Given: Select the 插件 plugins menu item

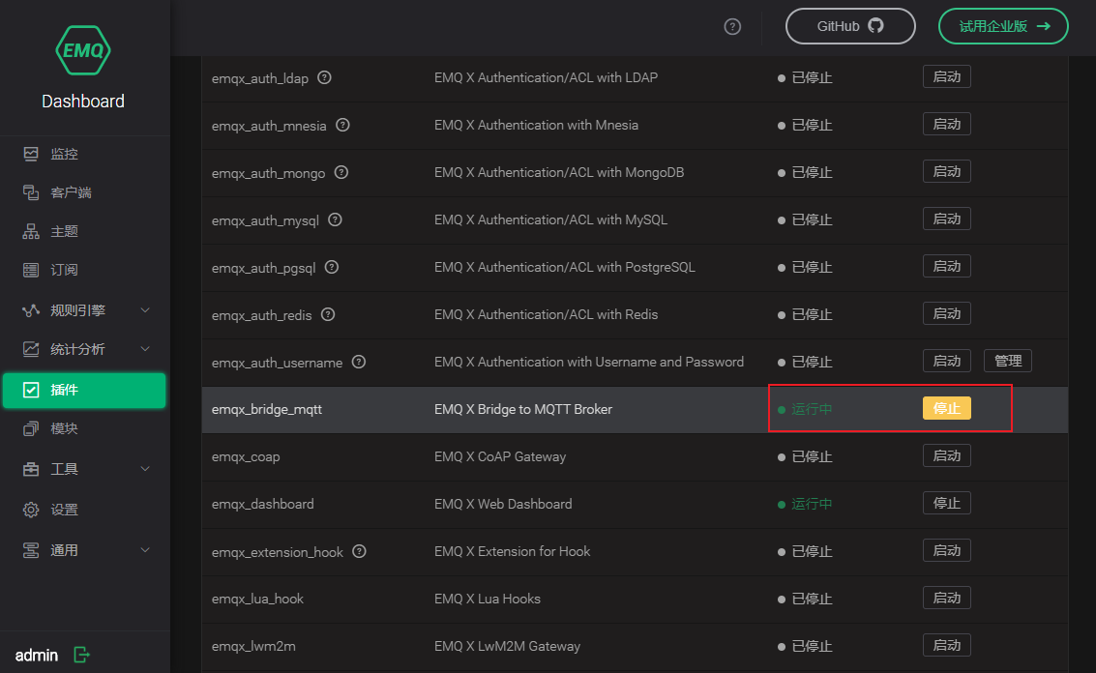Looking at the screenshot, I should pyautogui.click(x=84, y=390).
